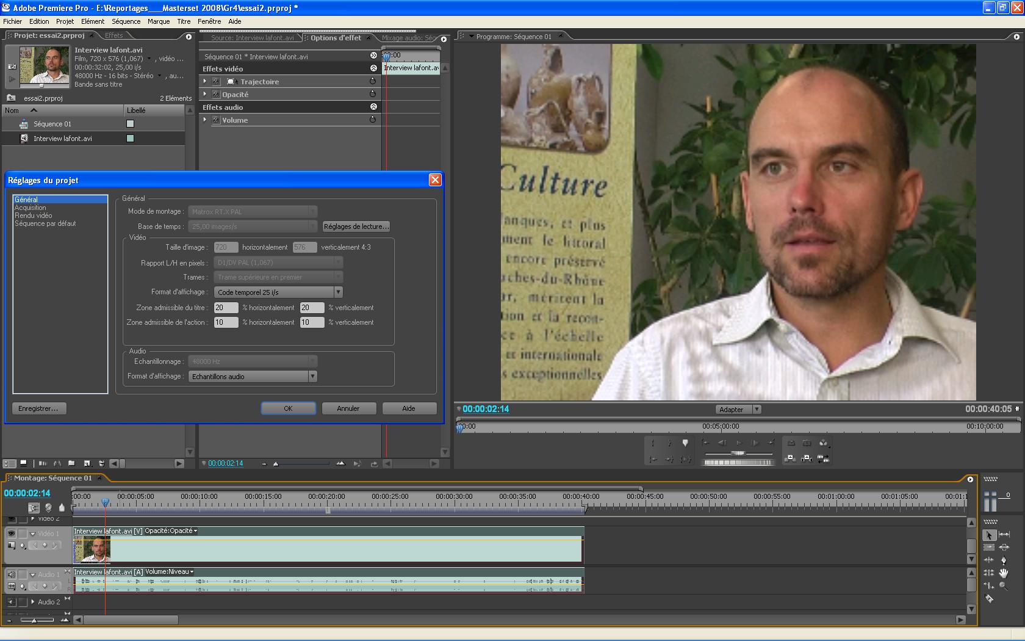The height and width of the screenshot is (641, 1025).
Task: Open the Fichier menu
Action: [x=13, y=21]
